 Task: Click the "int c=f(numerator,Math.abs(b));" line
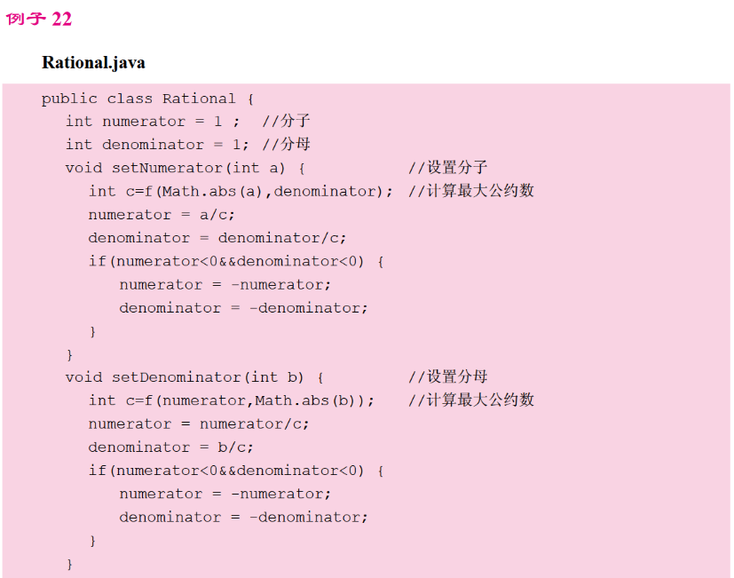click(231, 400)
